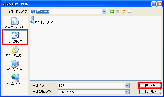Open マイ ドキュメント from the sidebar
Image resolution: width=164 pixels, height=97 pixels.
(15, 51)
